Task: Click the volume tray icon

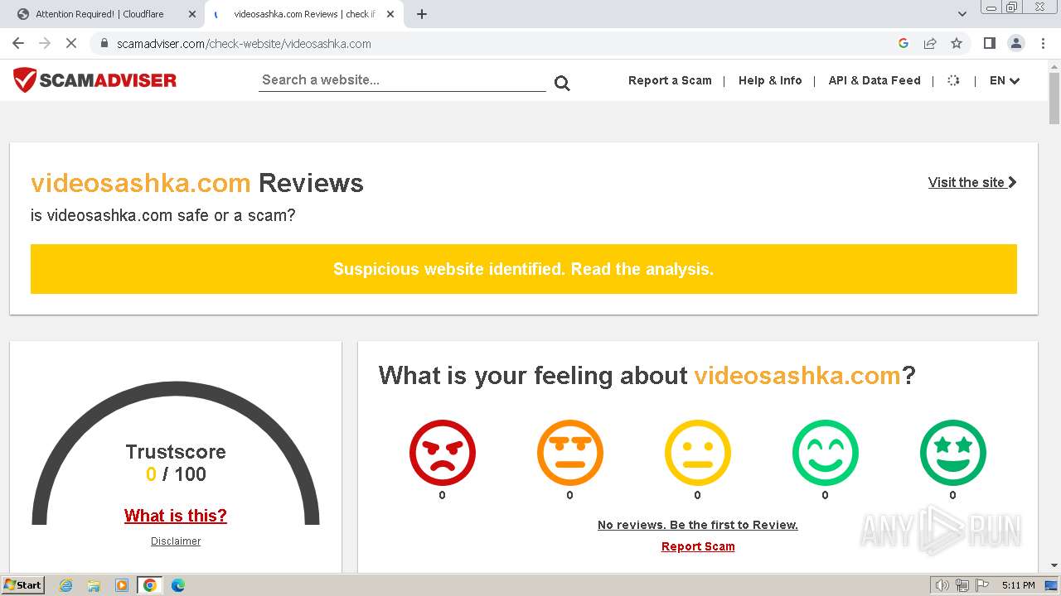Action: 942,585
